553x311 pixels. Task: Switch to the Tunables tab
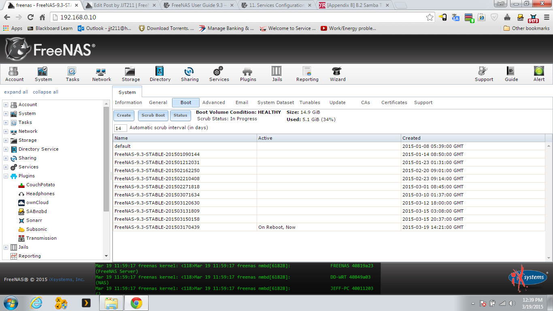(310, 102)
